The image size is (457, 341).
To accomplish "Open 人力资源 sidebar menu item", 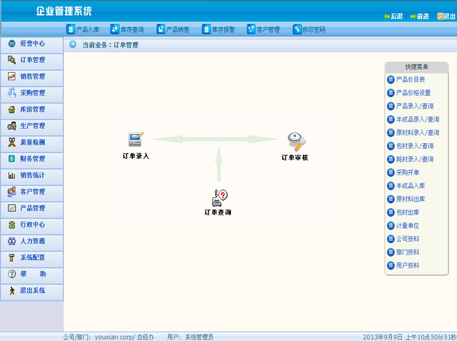I will pos(32,241).
